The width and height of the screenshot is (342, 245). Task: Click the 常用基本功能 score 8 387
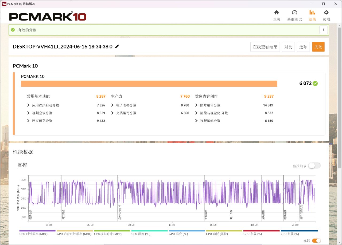pyautogui.click(x=101, y=96)
